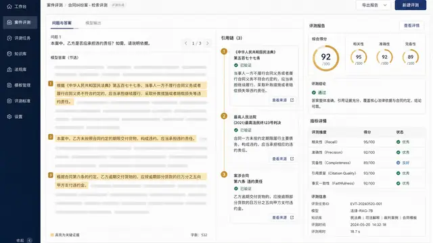Click the blue 良好 status icon for Completeness
Viewport: 433px width, 243px height.
pyautogui.click(x=398, y=163)
